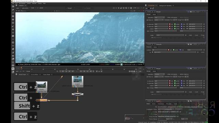Open the Color nodes toolbar icon
Image resolution: width=219 pixels, height=123 pixels.
tap(13, 19)
